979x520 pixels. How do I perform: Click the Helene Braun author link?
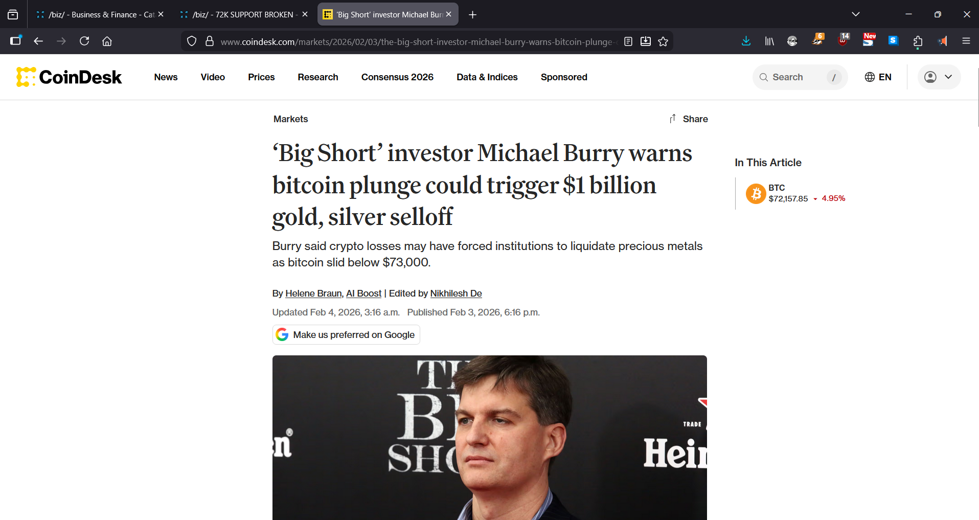pos(313,293)
